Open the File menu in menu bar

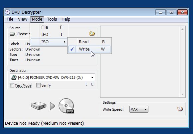(10, 19)
